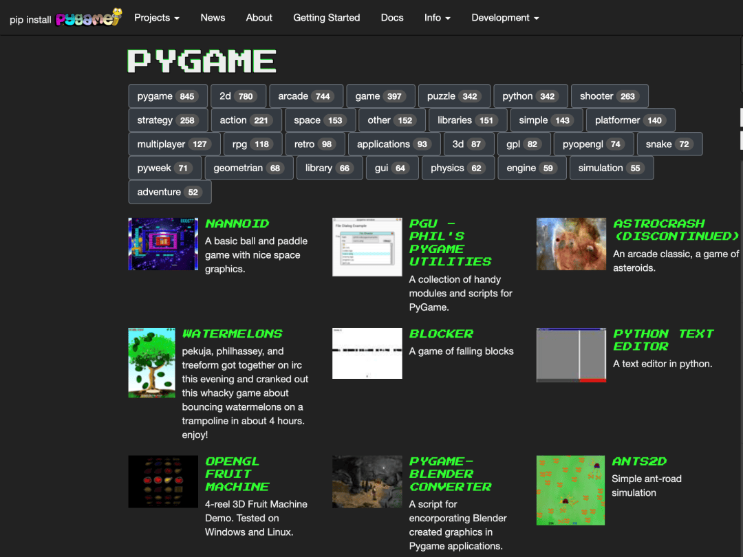Open the PGU - Phil's Pygame Utilities link
The image size is (743, 557).
click(450, 243)
